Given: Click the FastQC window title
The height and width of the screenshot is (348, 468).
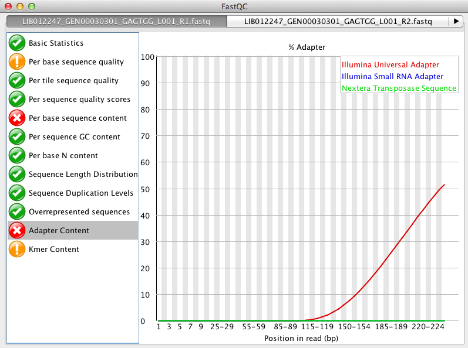Looking at the screenshot, I should pyautogui.click(x=234, y=6).
